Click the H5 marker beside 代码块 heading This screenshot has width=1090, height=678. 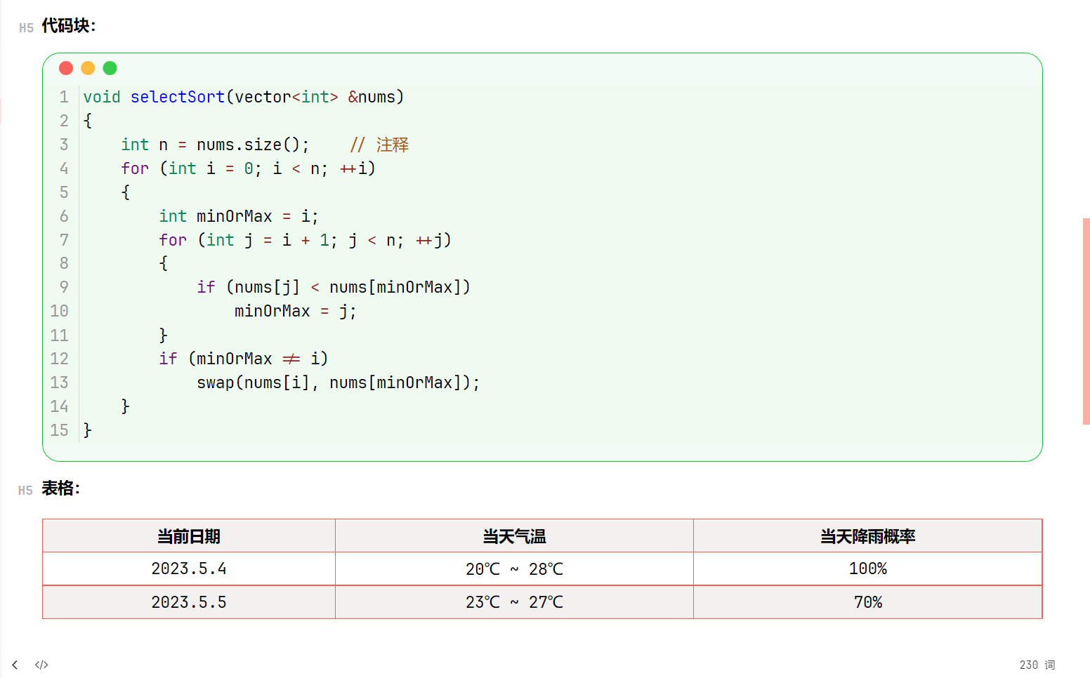pos(25,27)
